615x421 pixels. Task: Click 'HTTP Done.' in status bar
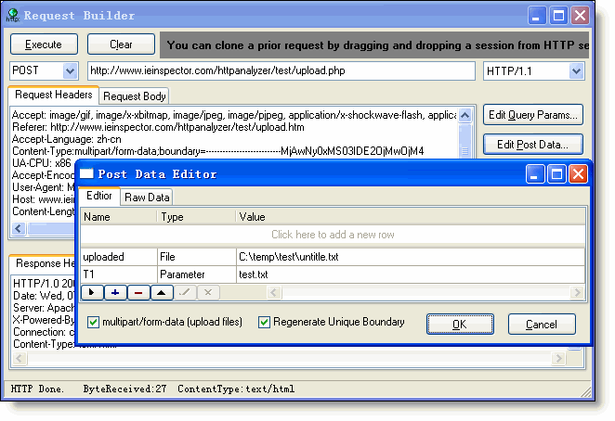(37, 389)
